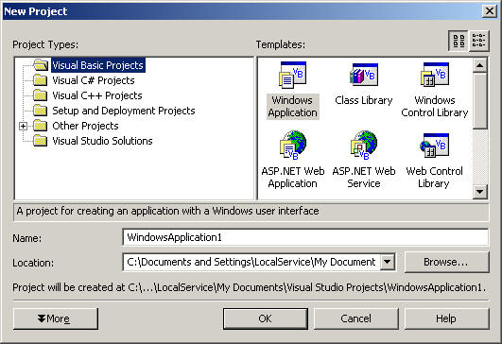Open the Location dropdown arrow
Image resolution: width=502 pixels, height=344 pixels.
(388, 262)
